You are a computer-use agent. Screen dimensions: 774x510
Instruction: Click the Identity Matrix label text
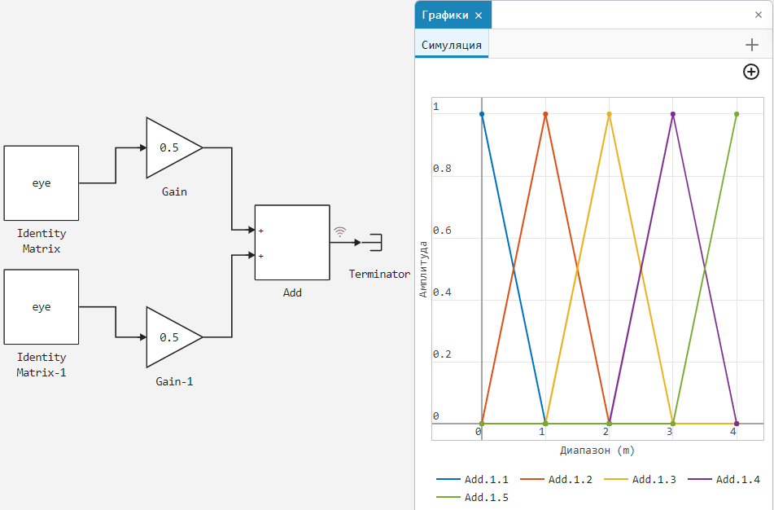(x=42, y=240)
